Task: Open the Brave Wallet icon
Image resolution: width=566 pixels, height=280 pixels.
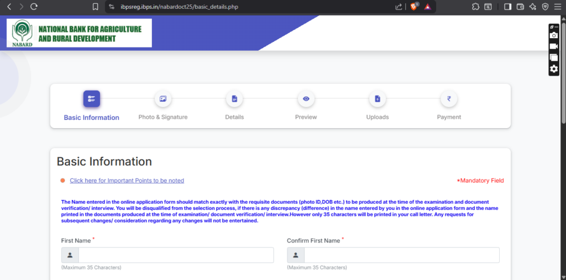Action: click(520, 7)
